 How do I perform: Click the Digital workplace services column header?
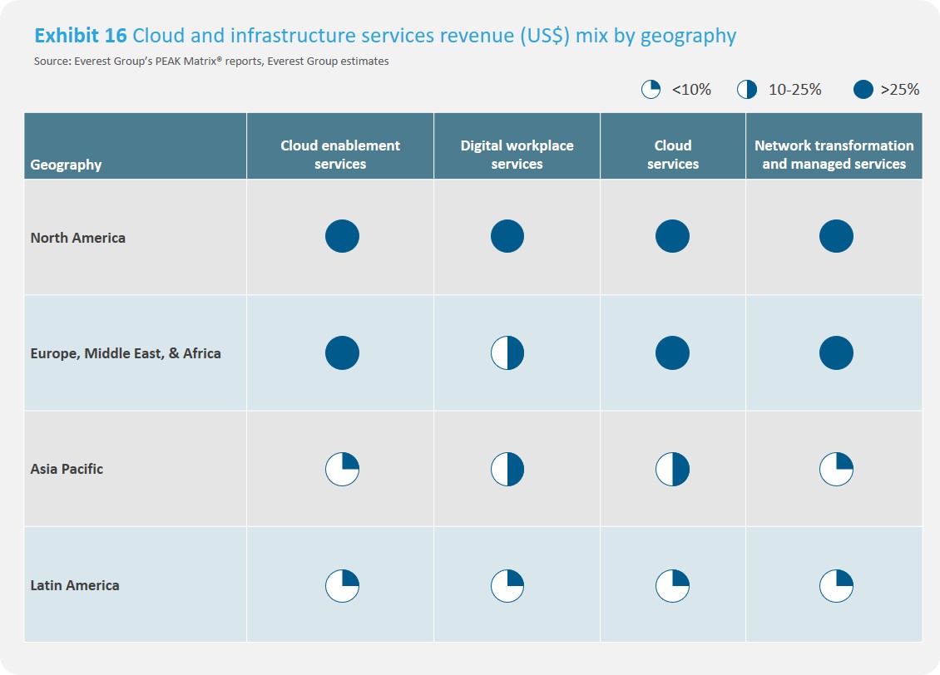point(517,155)
